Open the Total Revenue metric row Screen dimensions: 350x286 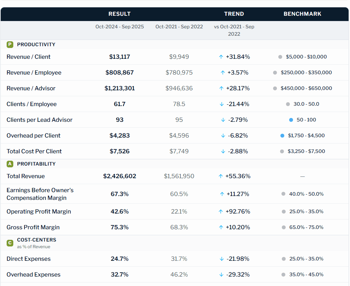click(25, 176)
